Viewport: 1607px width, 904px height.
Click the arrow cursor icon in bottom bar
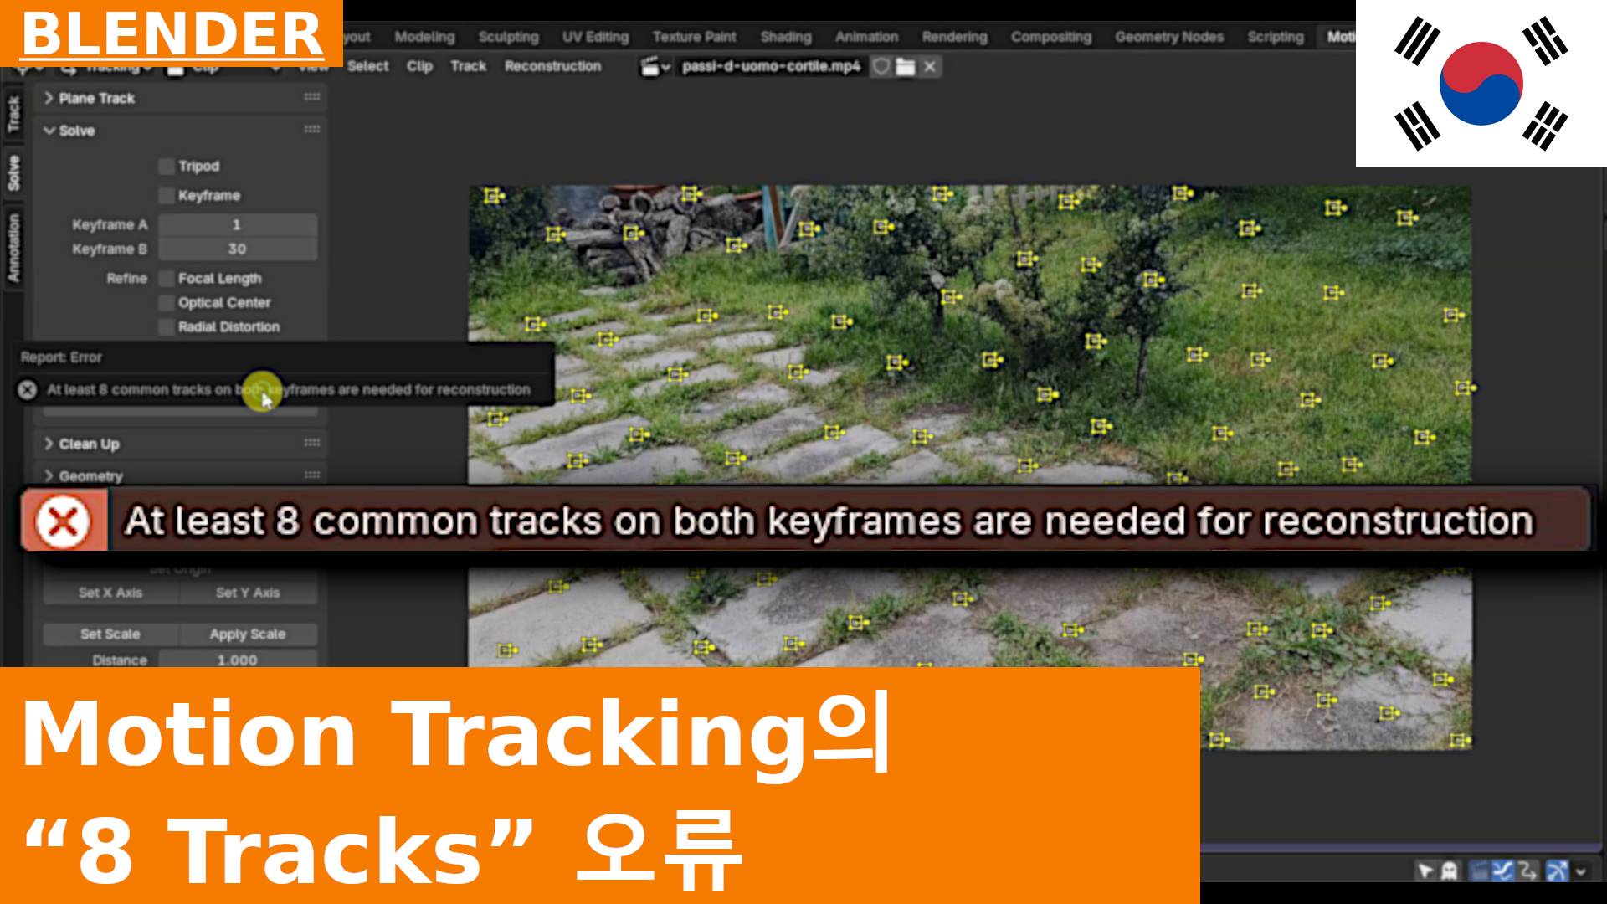(x=1425, y=871)
